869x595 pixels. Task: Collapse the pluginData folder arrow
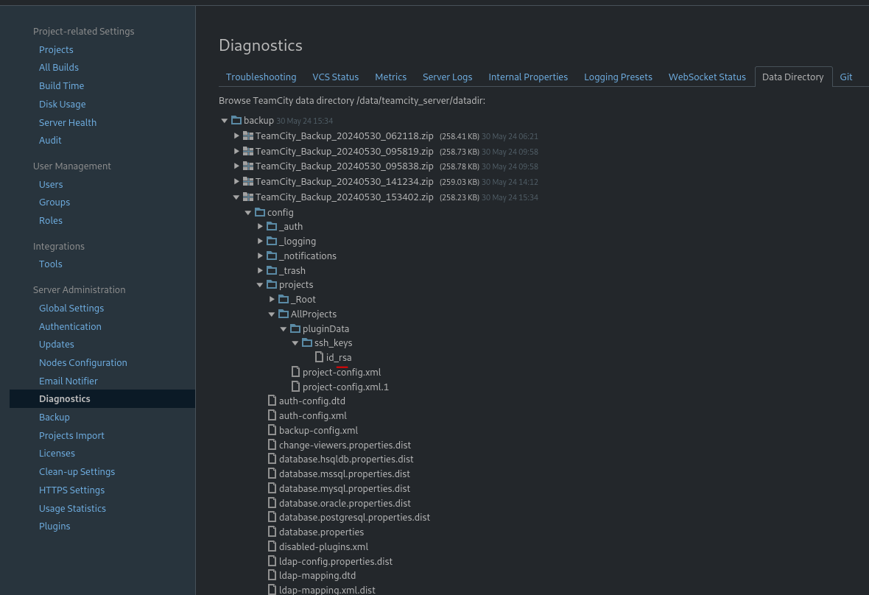point(284,328)
